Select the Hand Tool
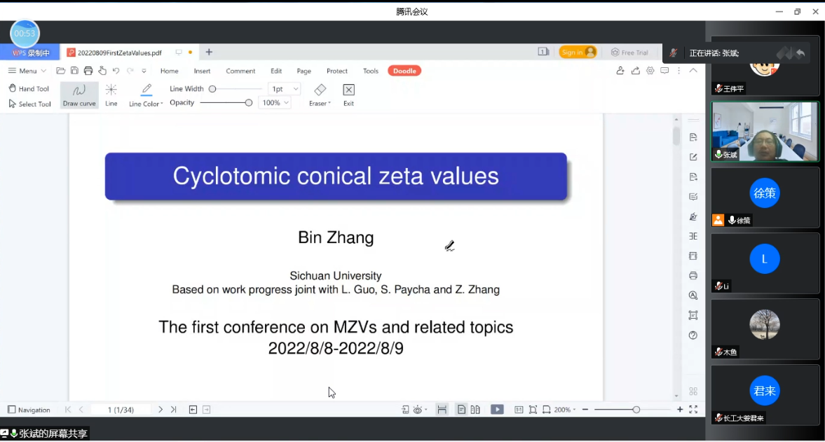825x442 pixels. (x=29, y=89)
